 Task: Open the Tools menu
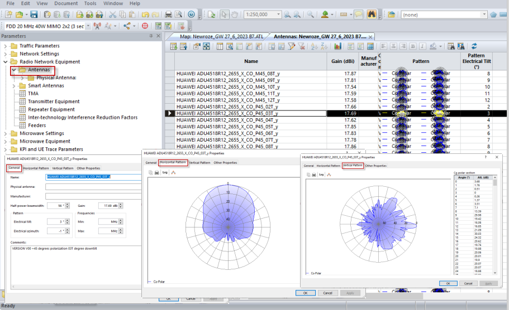pyautogui.click(x=90, y=3)
